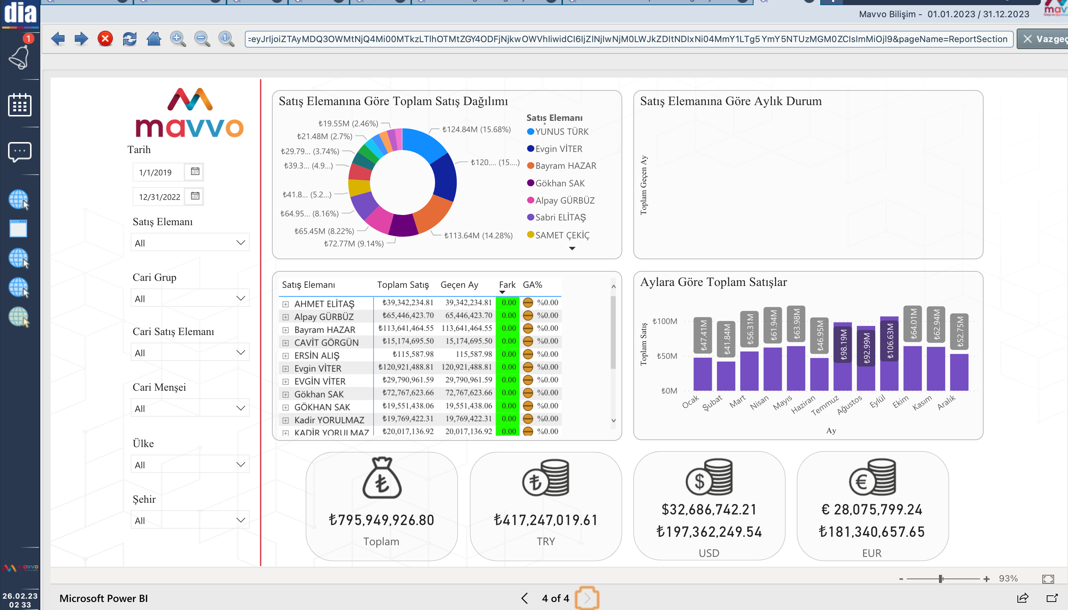Image resolution: width=1068 pixels, height=610 pixels.
Task: Select YUNUS TÜRK in the legend
Action: coord(558,131)
